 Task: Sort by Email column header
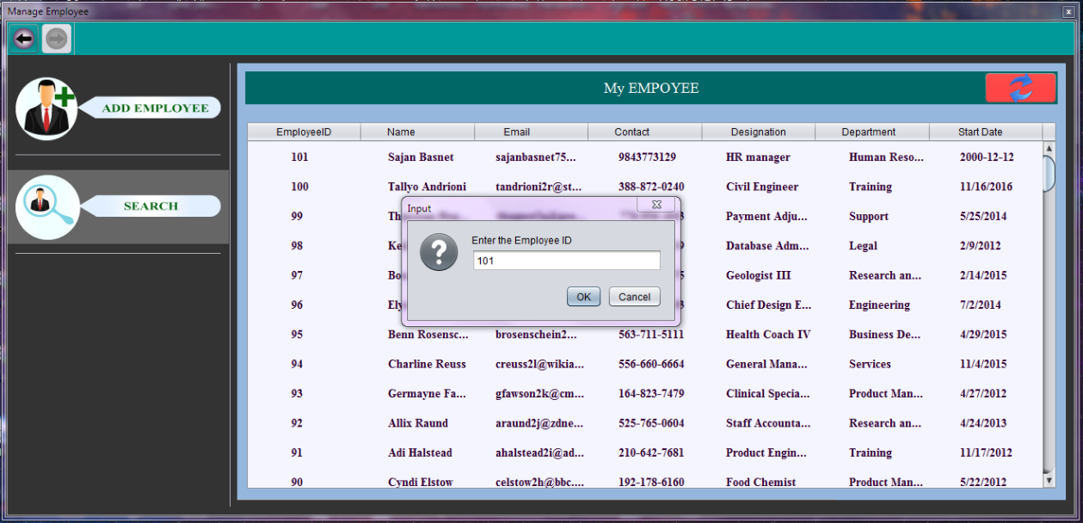click(x=532, y=132)
